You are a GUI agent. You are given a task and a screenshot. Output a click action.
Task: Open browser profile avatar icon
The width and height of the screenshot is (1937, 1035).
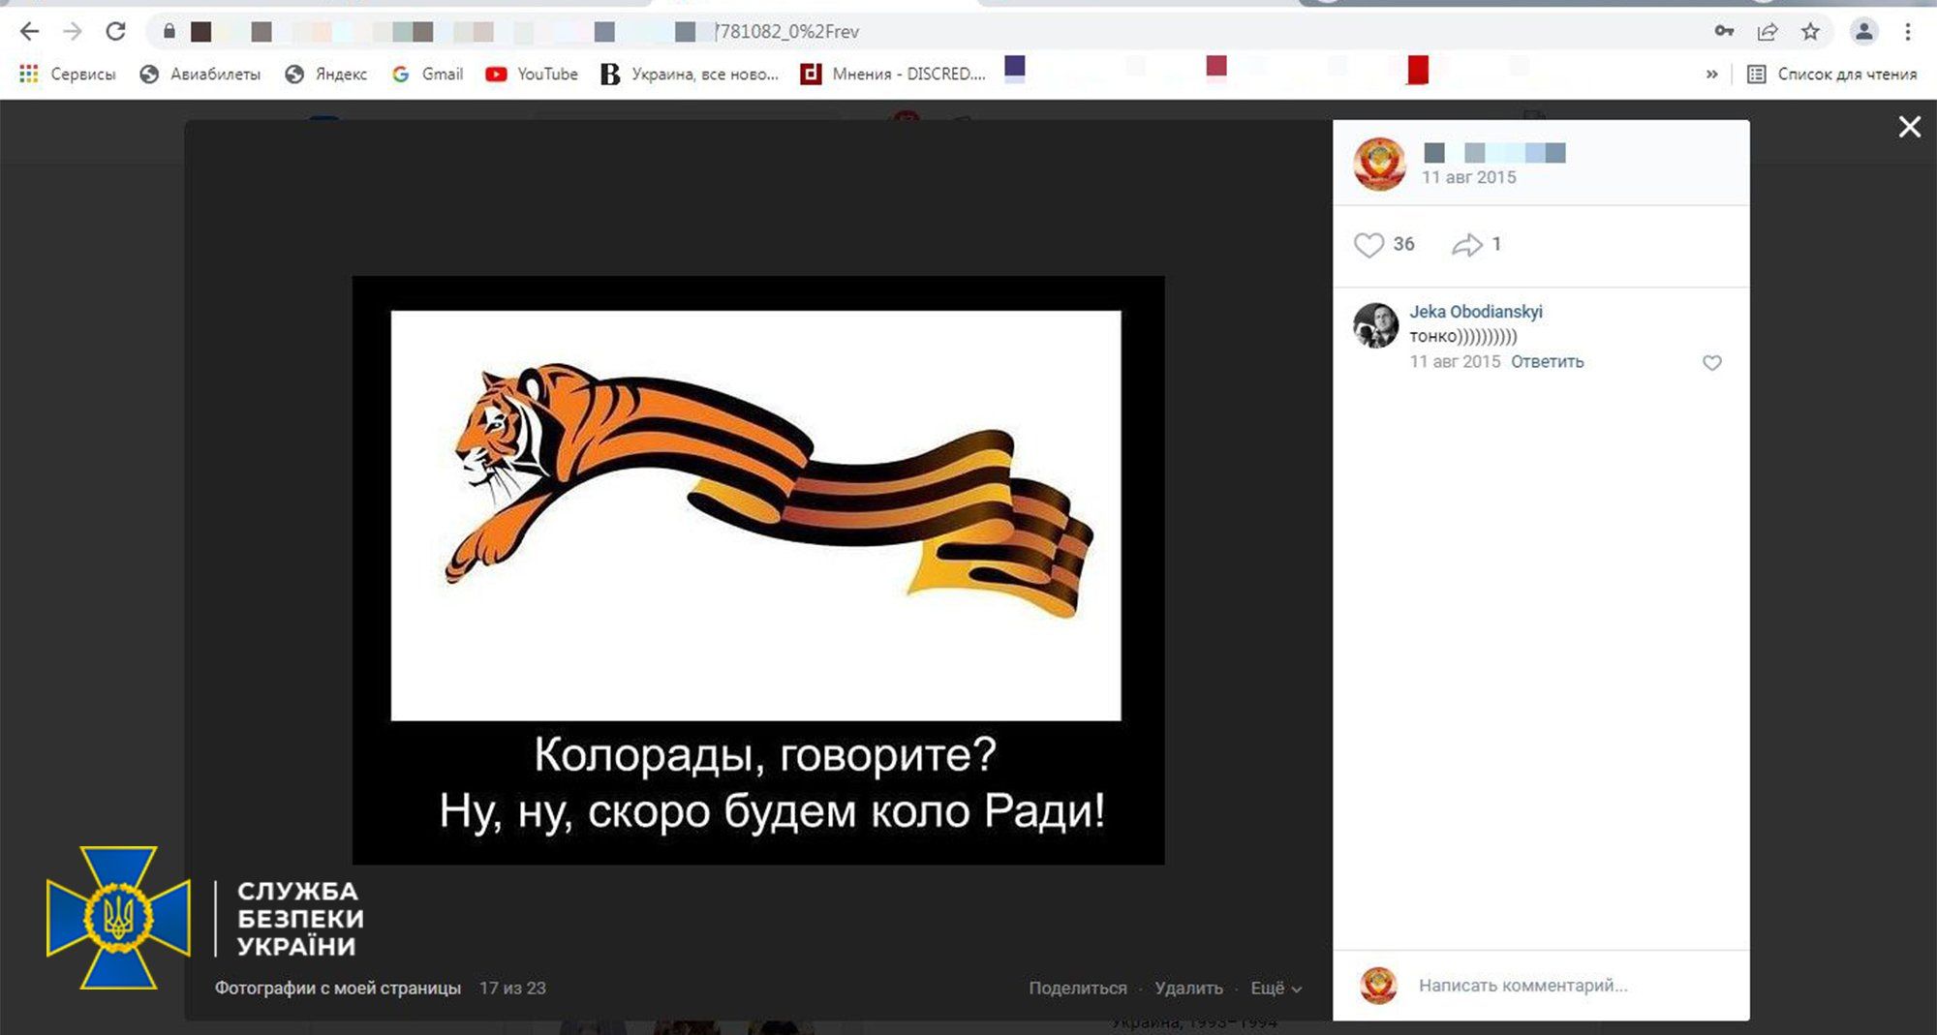[1863, 32]
